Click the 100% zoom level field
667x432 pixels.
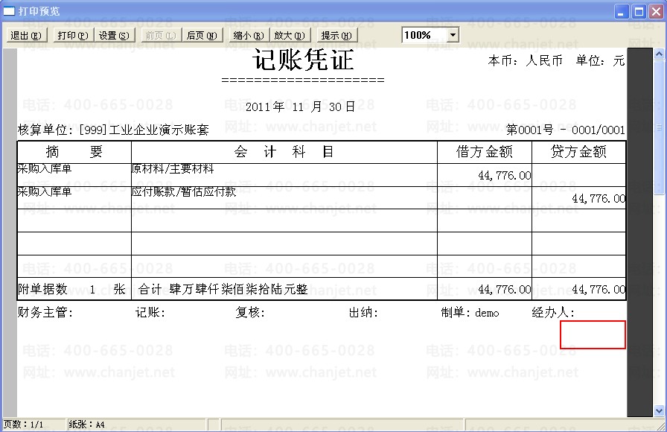point(424,35)
